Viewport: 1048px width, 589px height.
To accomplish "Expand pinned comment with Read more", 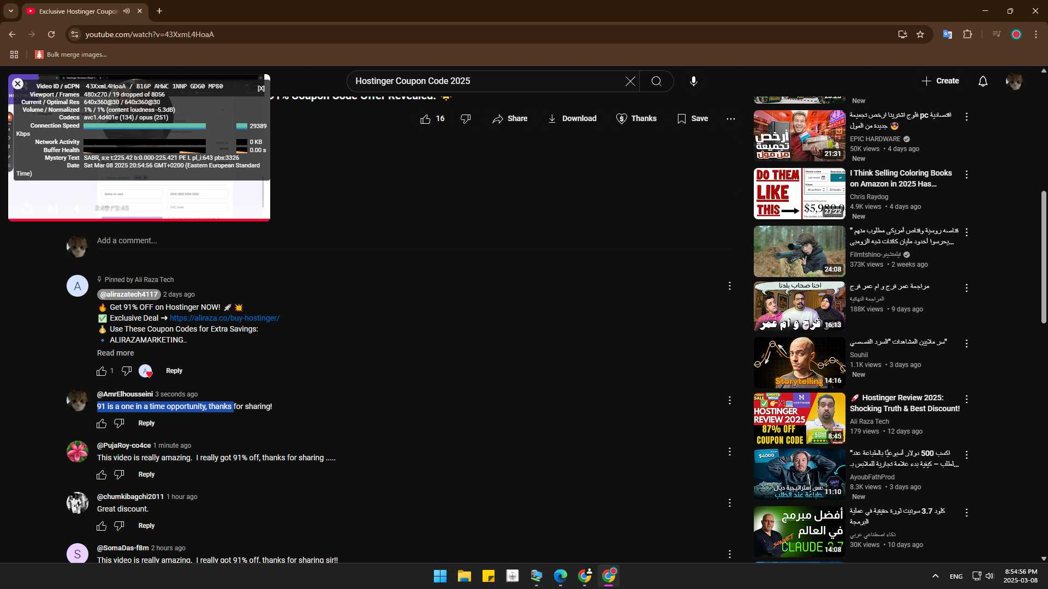I will (115, 353).
